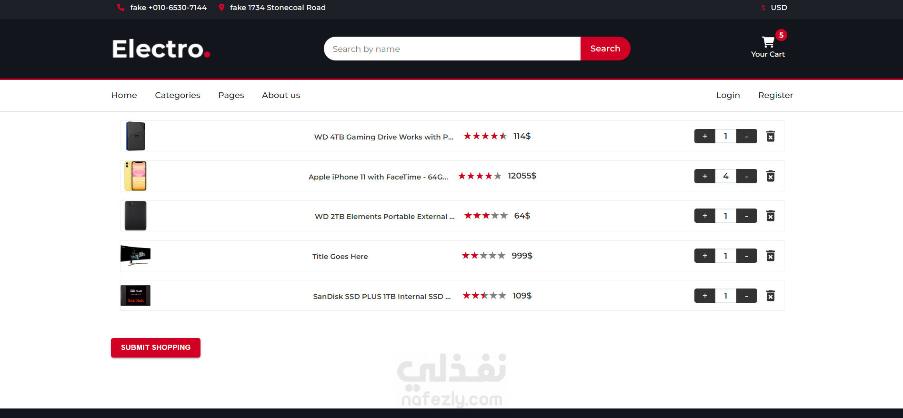903x418 pixels.
Task: Open the About us page
Action: 281,95
